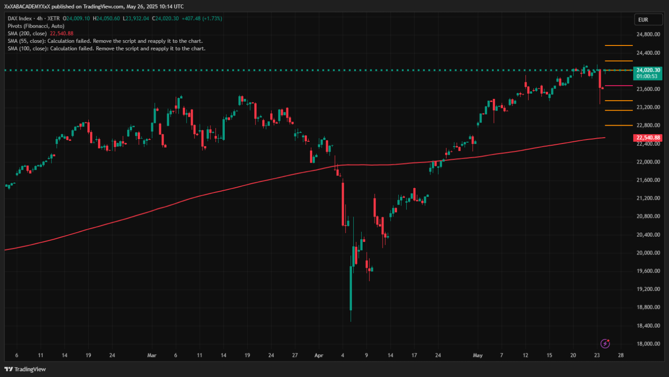Click the 18,000.00 level on price scale
This screenshot has height=377, width=669.
point(648,344)
